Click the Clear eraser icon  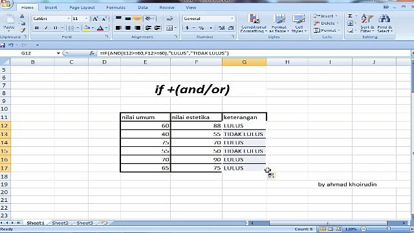[350, 30]
